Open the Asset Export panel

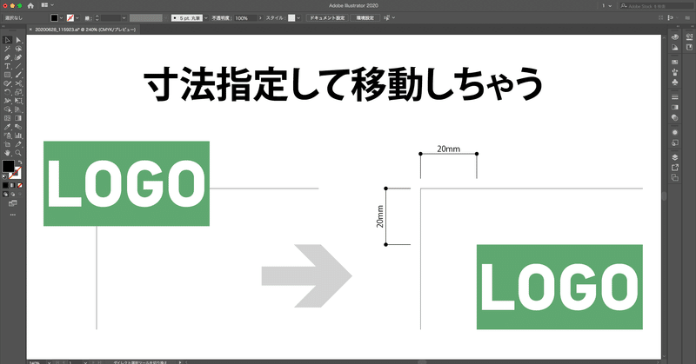click(x=675, y=167)
